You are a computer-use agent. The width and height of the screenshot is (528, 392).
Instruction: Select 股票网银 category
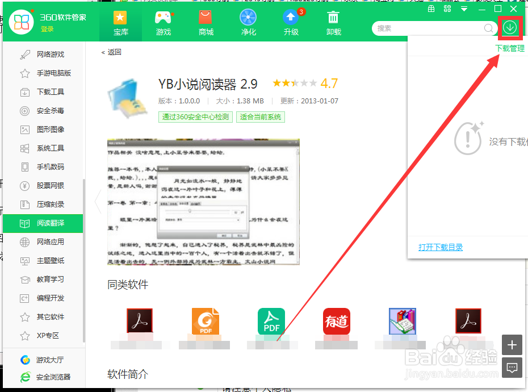(x=43, y=186)
